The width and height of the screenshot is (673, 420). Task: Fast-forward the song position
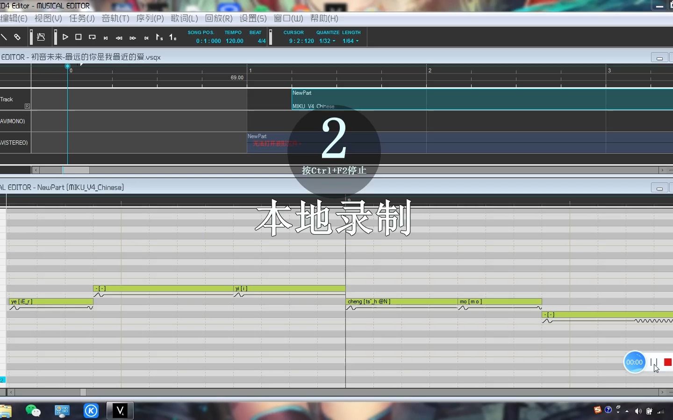133,38
